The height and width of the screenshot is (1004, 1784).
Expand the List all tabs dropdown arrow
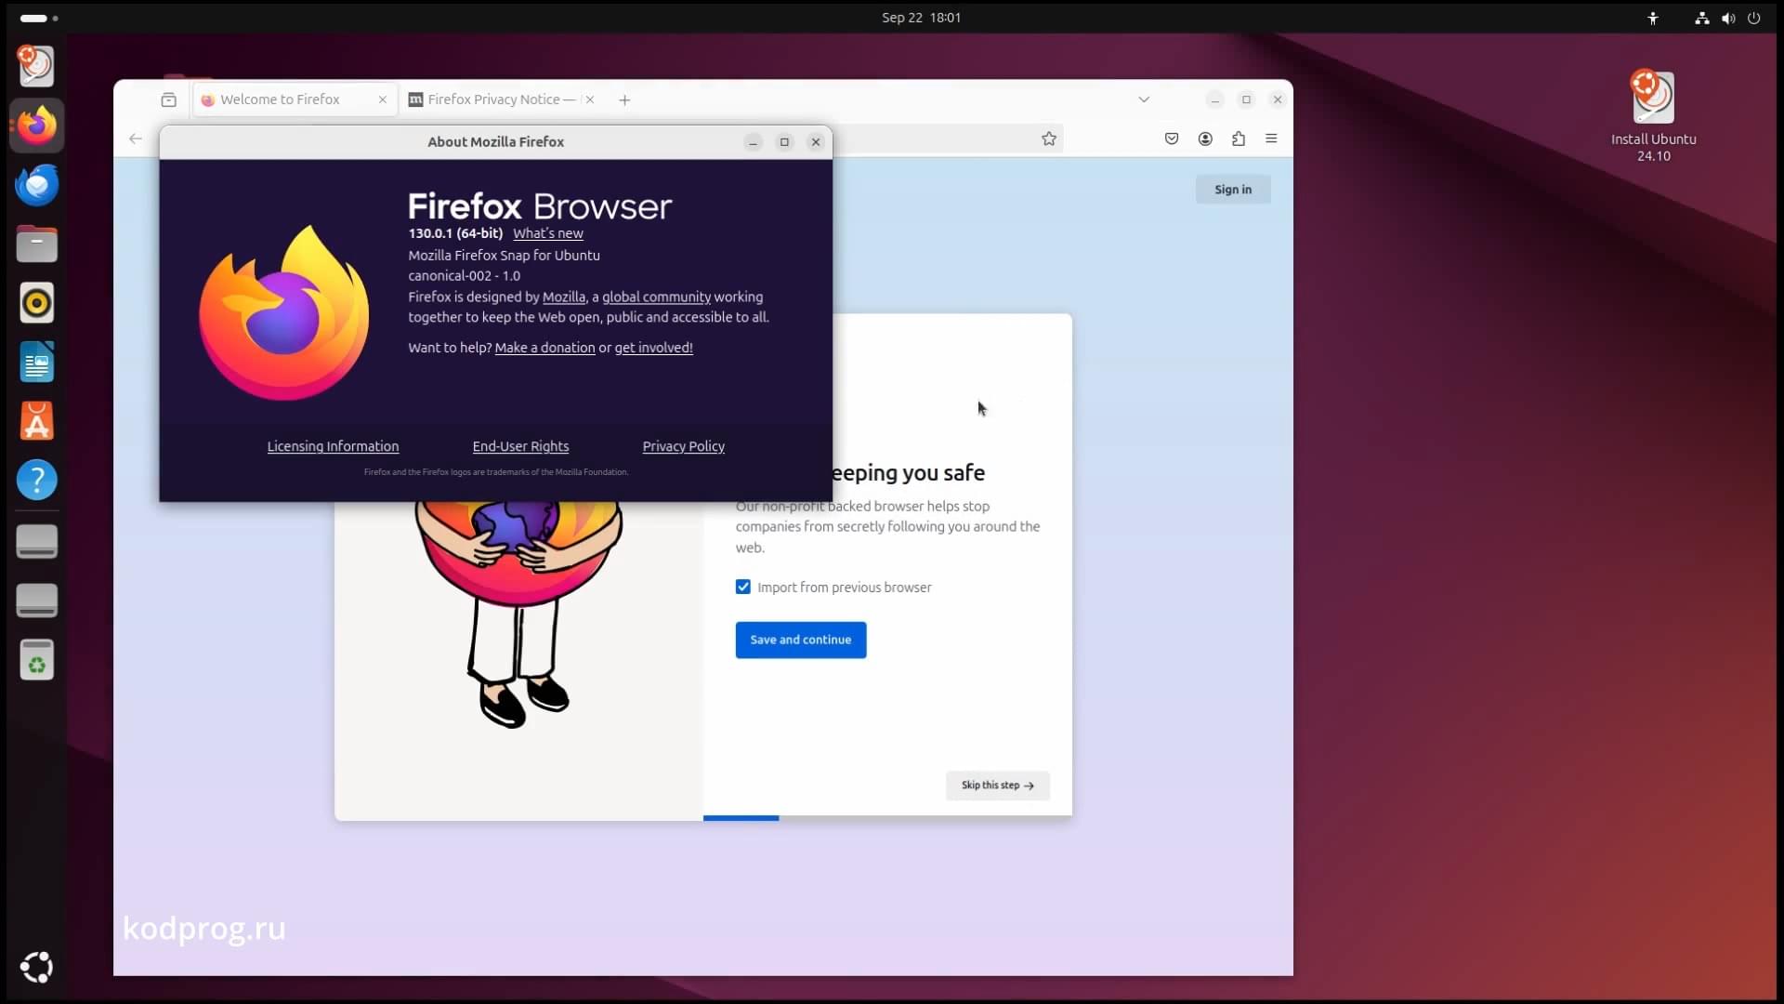(1144, 99)
